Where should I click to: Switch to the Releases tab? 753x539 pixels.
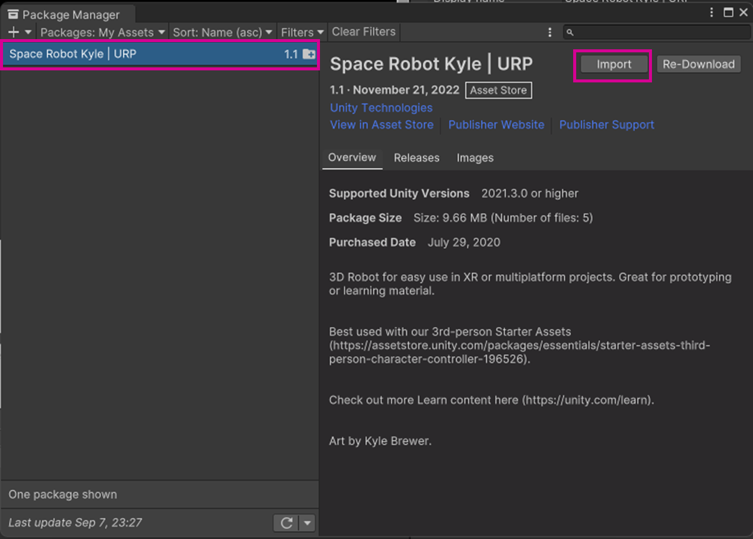click(416, 158)
